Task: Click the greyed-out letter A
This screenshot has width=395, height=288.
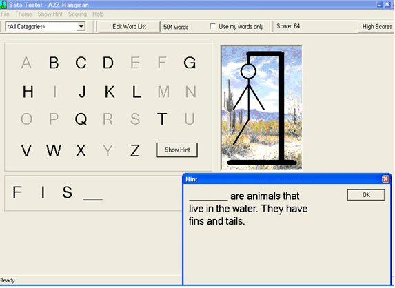Action: [26, 63]
